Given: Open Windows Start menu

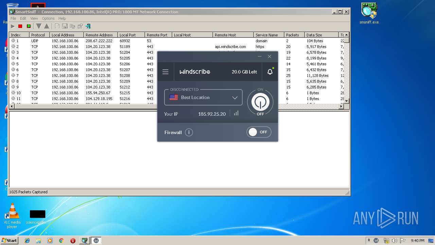Looking at the screenshot, I should click(x=9, y=241).
